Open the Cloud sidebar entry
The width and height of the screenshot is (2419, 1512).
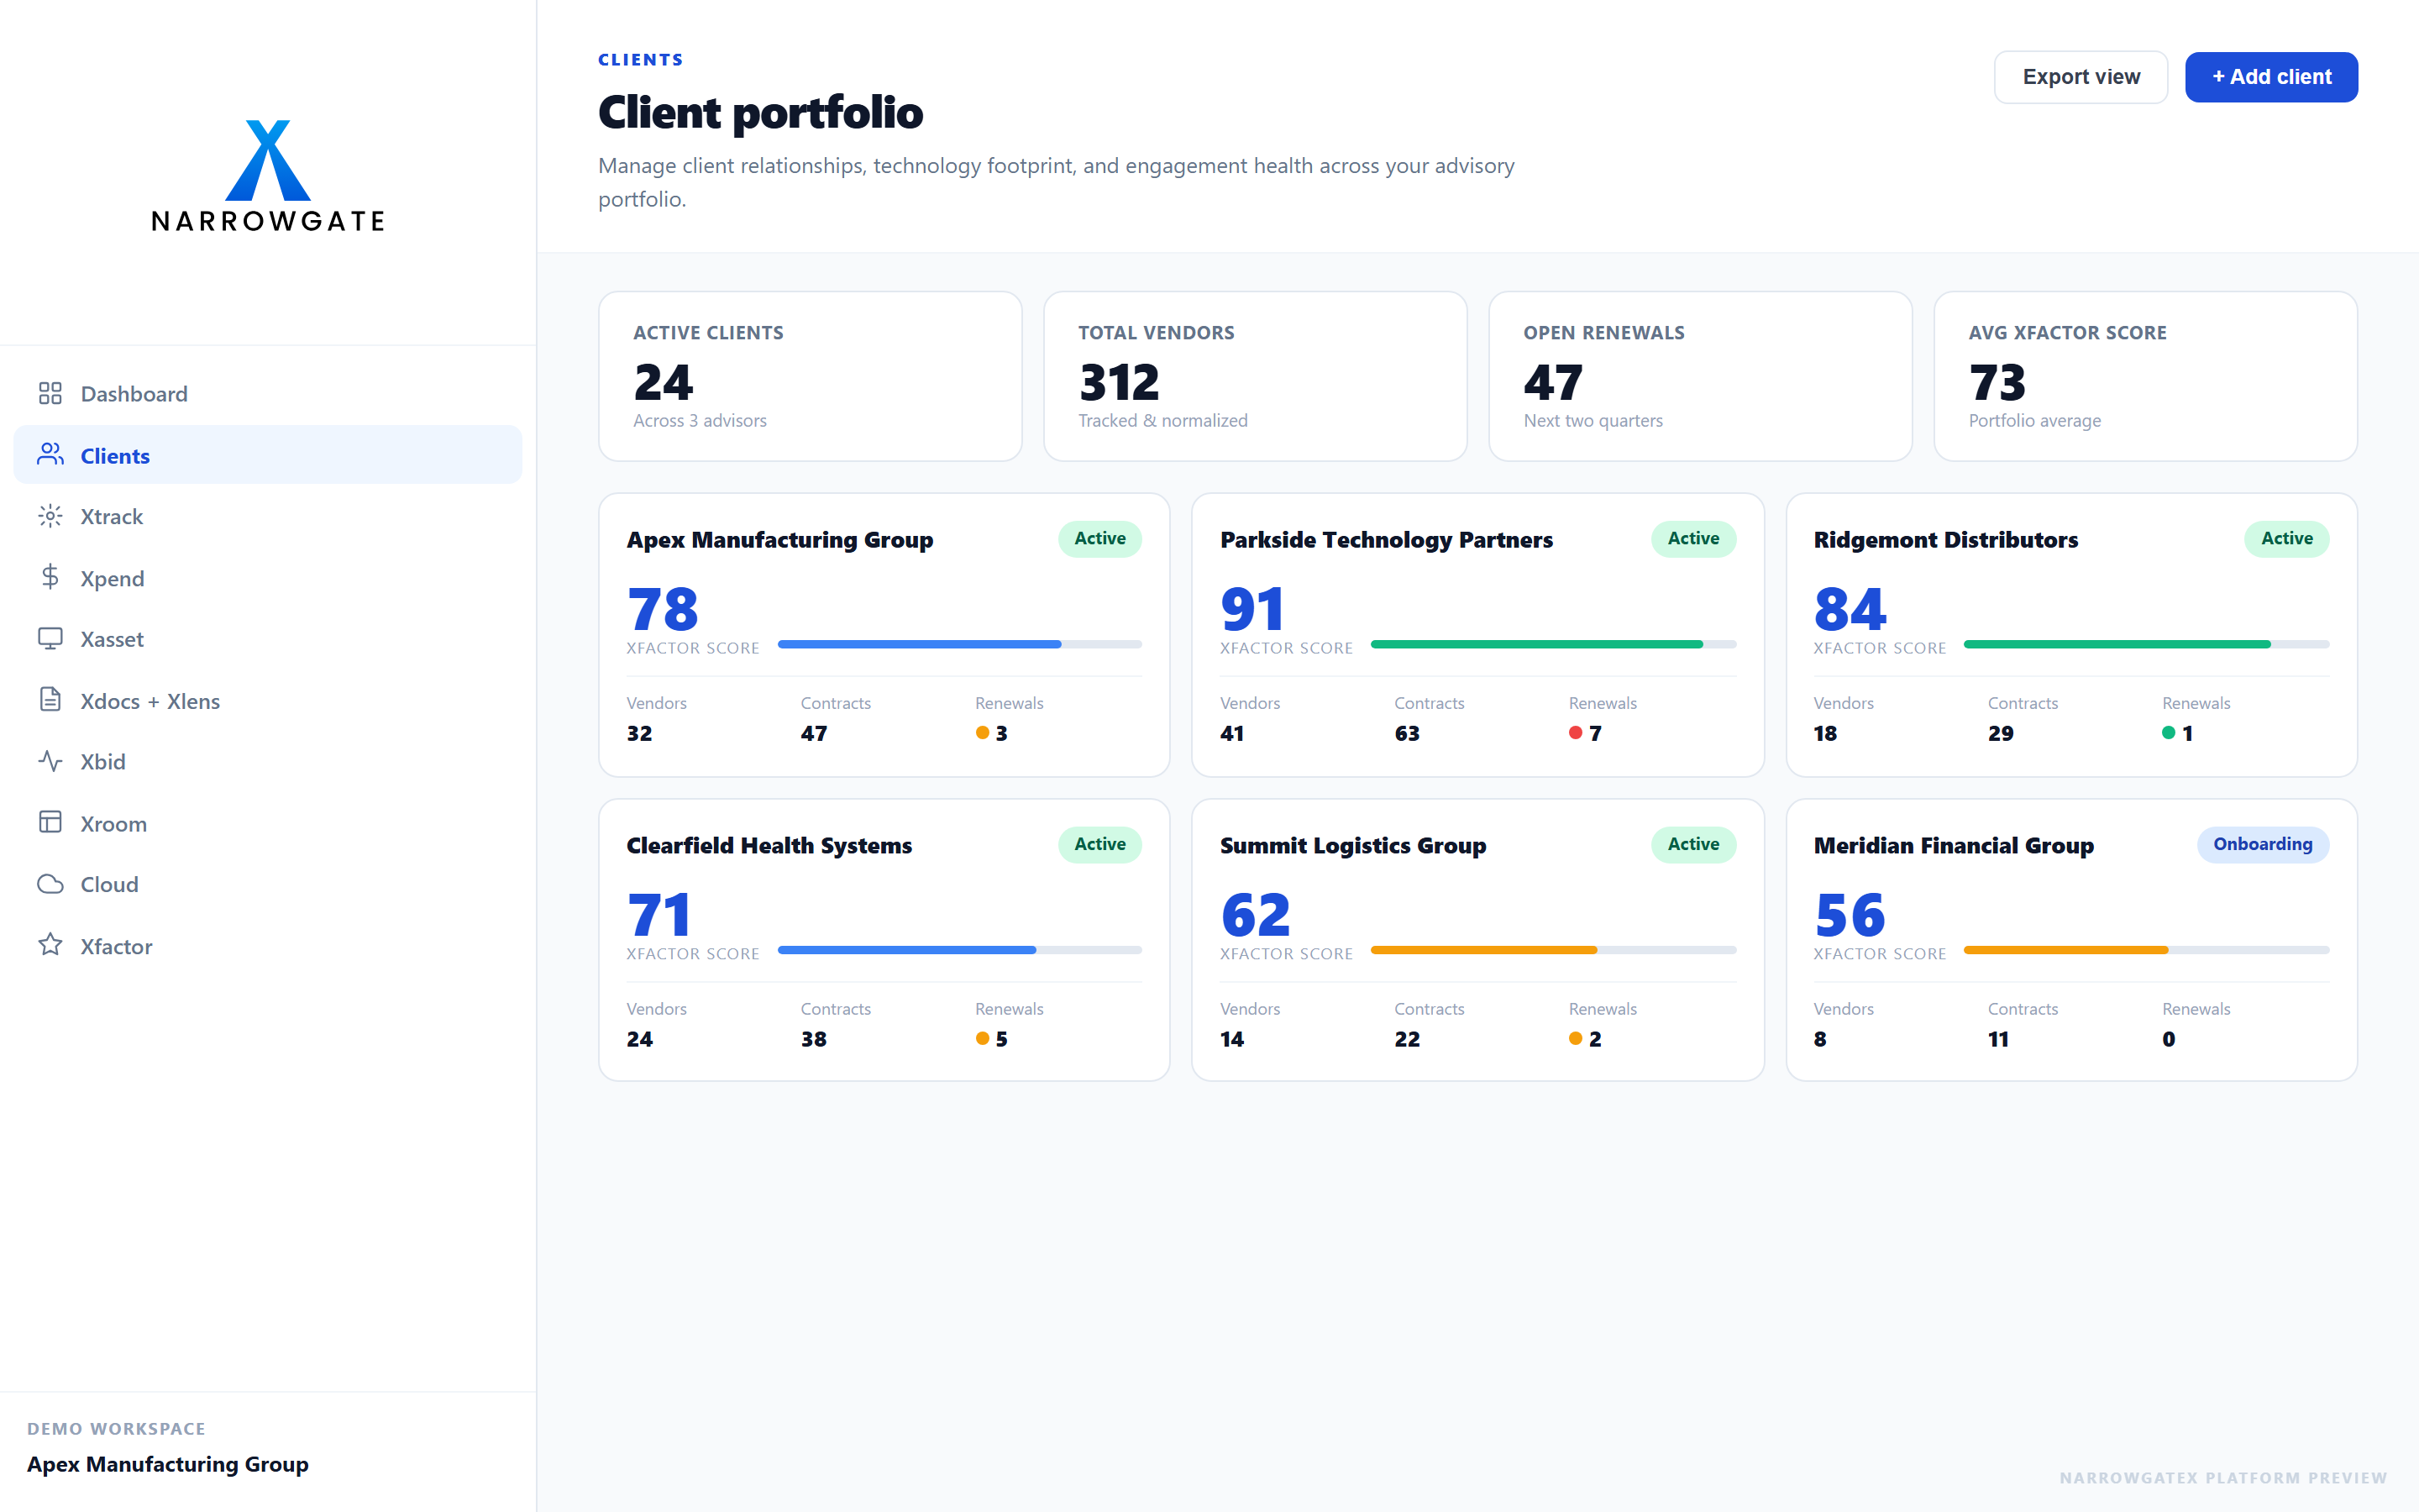click(x=268, y=884)
